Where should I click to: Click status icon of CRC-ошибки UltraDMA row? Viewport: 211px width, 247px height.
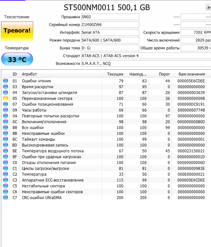pos(5,197)
